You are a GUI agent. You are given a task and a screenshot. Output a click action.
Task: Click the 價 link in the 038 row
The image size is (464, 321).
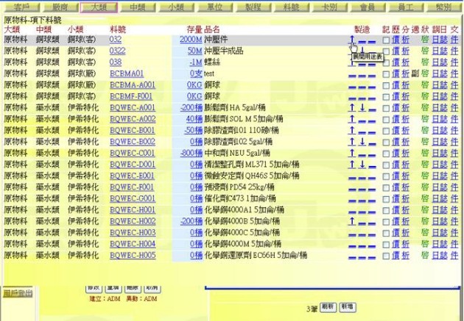pos(396,62)
